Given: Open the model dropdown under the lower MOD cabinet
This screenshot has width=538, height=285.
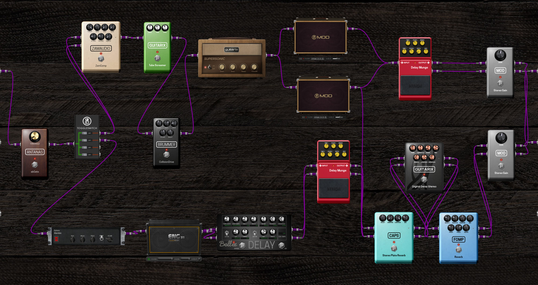Looking at the screenshot, I should pyautogui.click(x=320, y=117).
